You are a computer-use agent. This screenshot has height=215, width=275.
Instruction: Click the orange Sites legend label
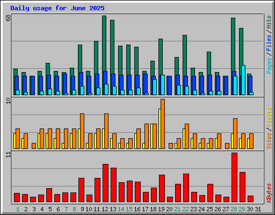[269, 141]
